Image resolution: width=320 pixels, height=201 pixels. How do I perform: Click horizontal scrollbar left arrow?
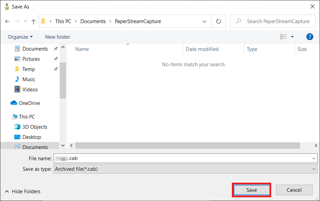tap(72, 145)
